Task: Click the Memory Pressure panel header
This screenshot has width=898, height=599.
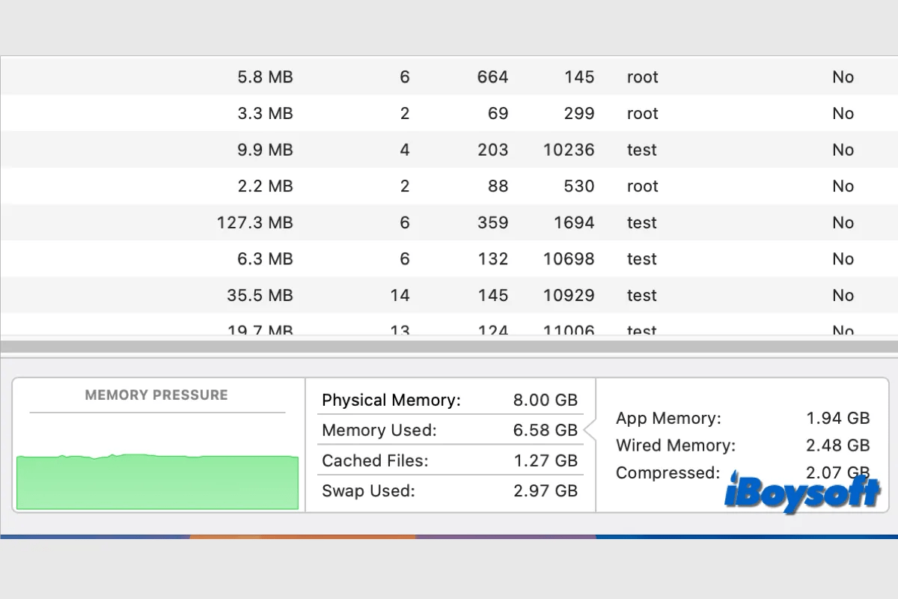Action: tap(157, 395)
